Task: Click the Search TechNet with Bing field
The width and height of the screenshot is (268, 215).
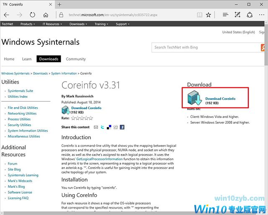Action: click(x=205, y=47)
